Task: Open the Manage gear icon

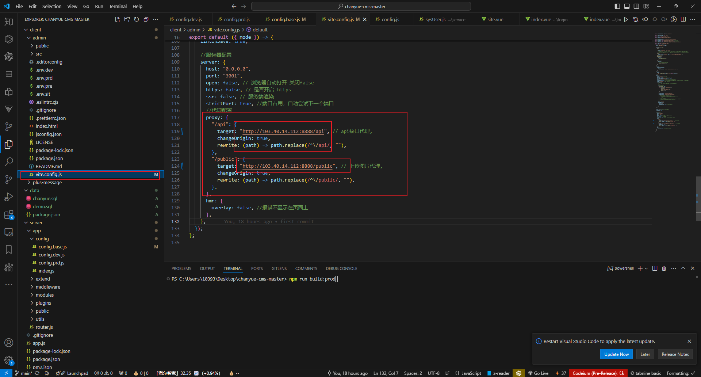Action: pyautogui.click(x=9, y=361)
